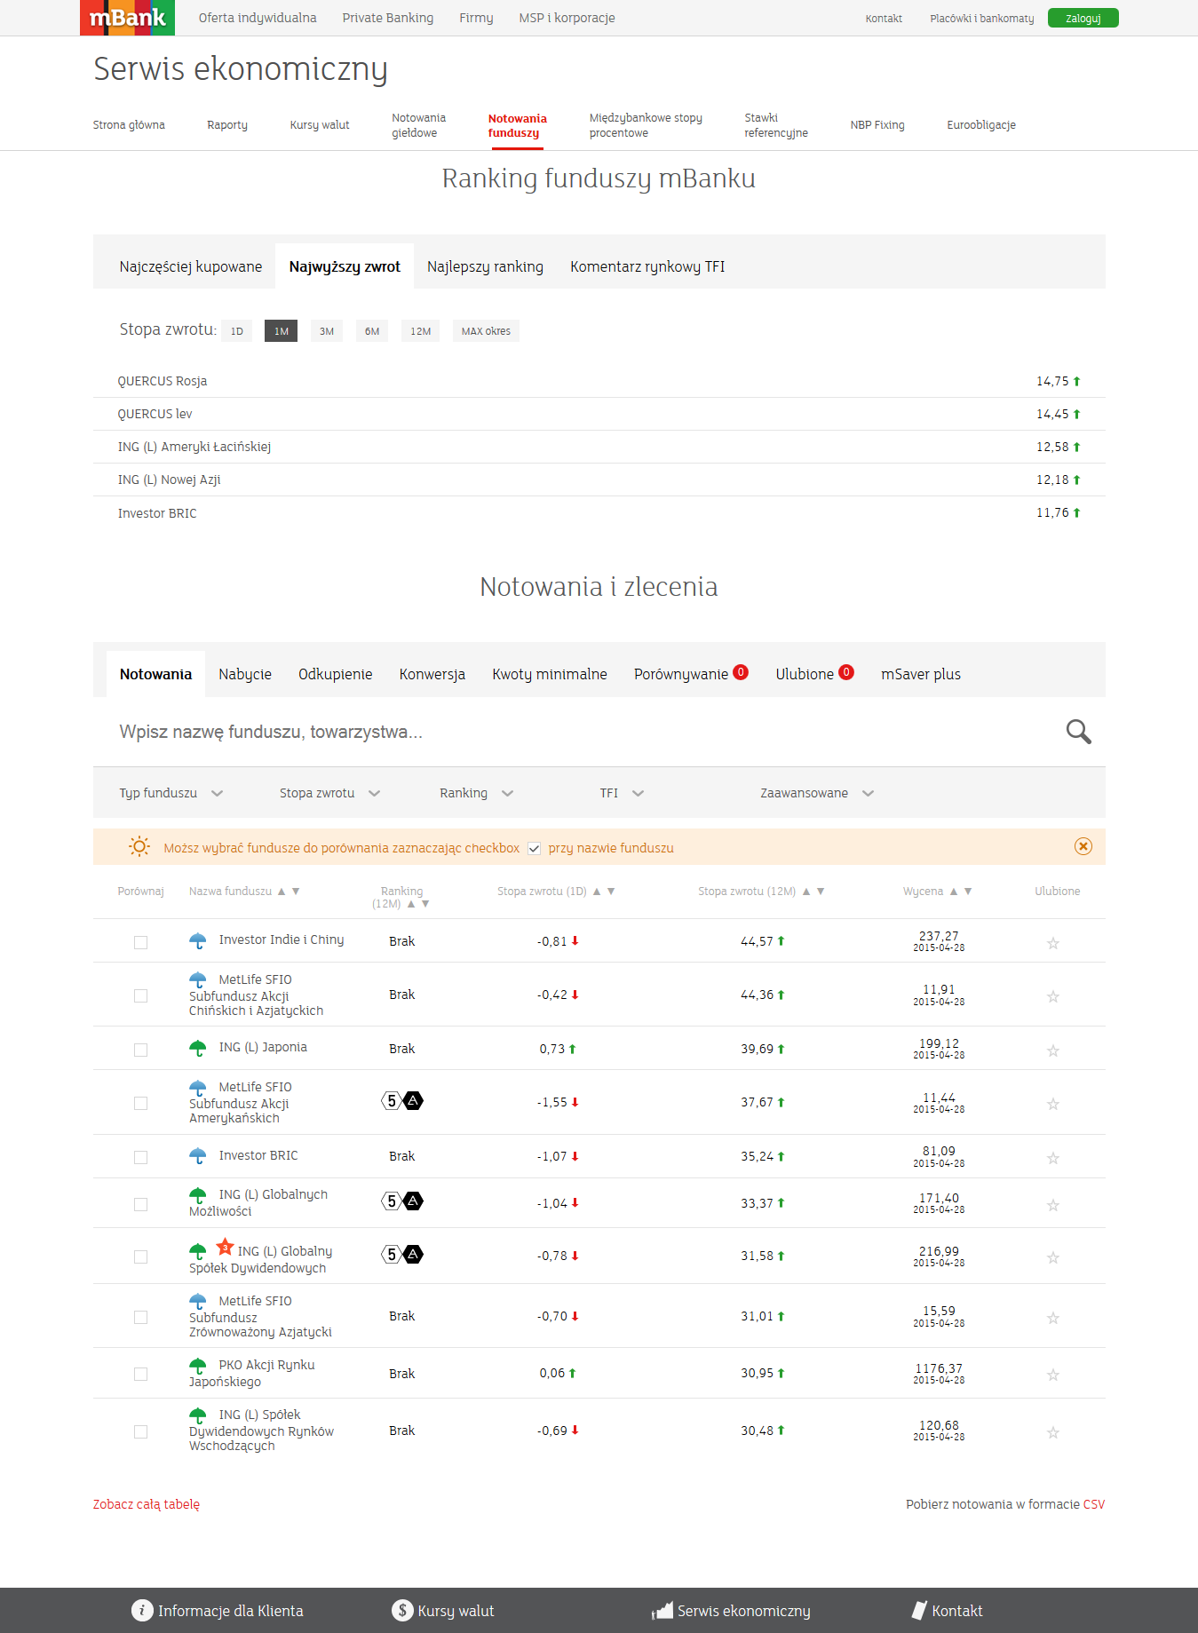Check compare box for ING Globalny Spółek Dywidendowych
The image size is (1198, 1633).
pos(140,1256)
